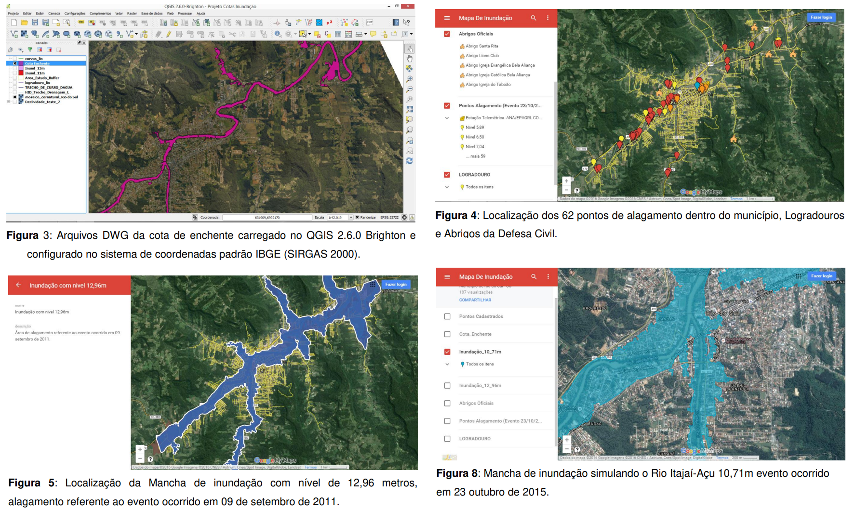Open the Complementos menu
The width and height of the screenshot is (853, 509).
[x=100, y=13]
